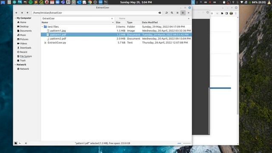This screenshot has height=153, width=272.
Task: Open the browser profile avatar
Action: [231, 13]
